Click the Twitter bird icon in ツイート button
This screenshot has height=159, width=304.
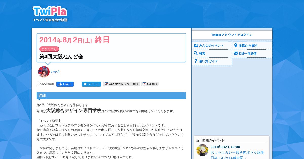tap(85, 84)
